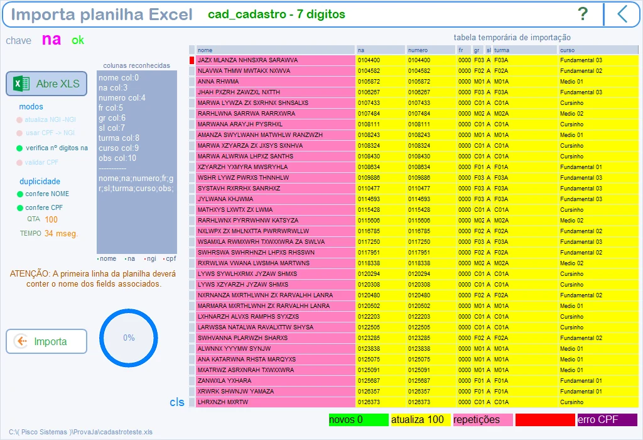The image size is (643, 440).
Task: Click the turma column header
Action: (526, 50)
